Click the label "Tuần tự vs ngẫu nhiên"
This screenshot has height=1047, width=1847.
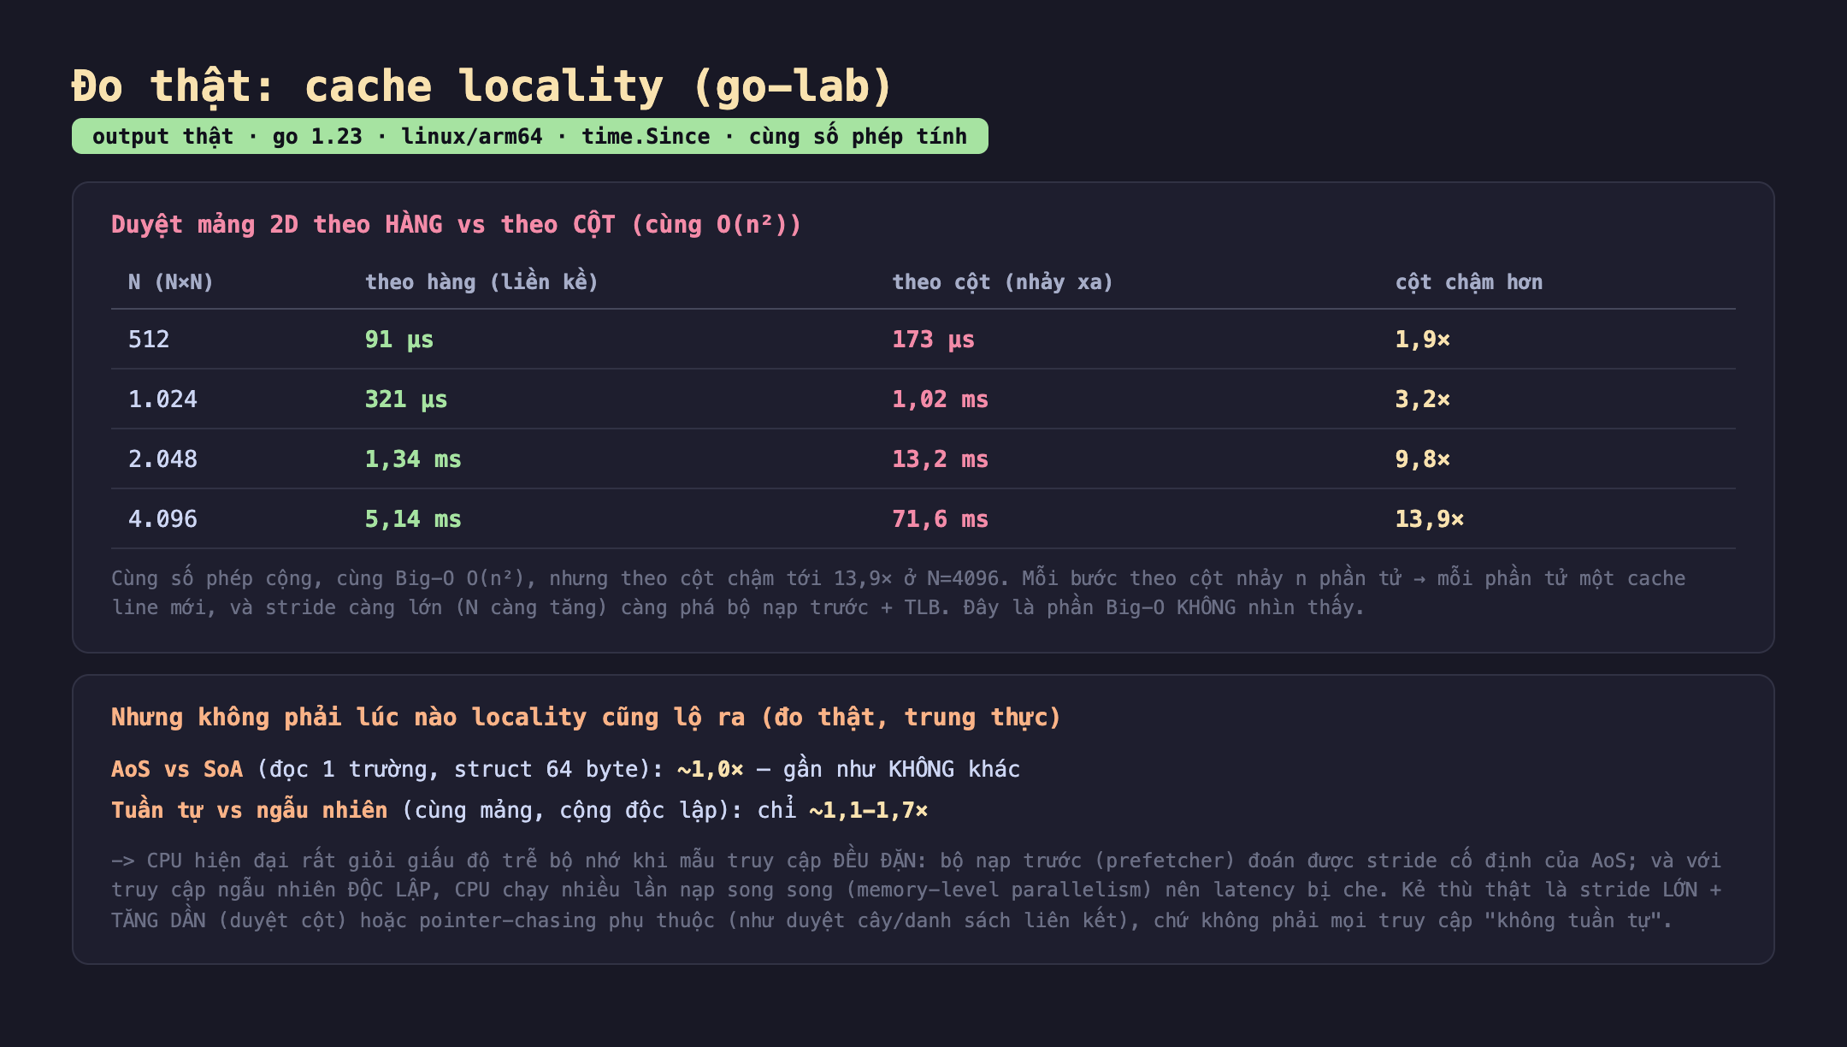coord(249,810)
